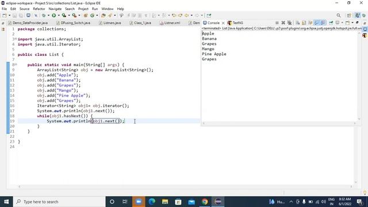Click the console horizontal scrollbar
368x207 pixels.
click(279, 123)
